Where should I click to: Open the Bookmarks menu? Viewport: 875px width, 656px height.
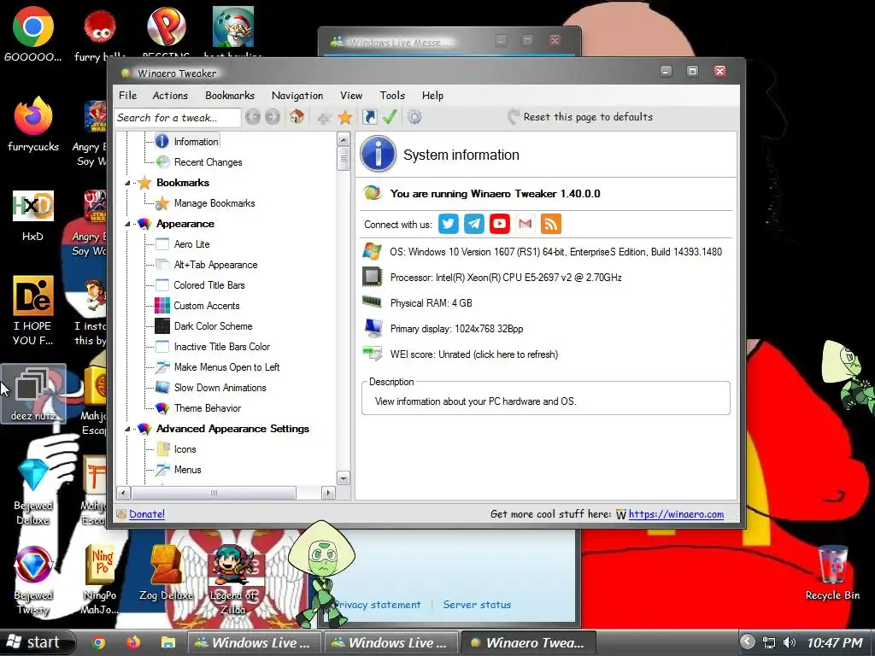tap(229, 96)
